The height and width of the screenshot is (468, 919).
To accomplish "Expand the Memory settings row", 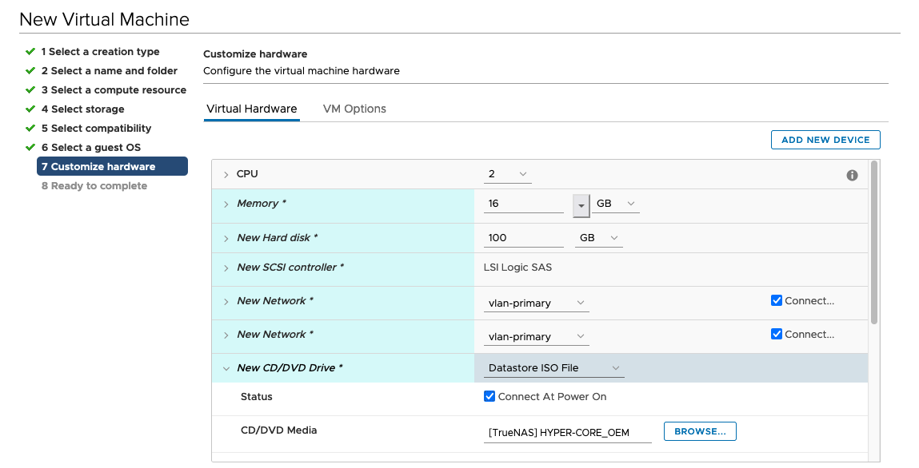I will tap(226, 204).
